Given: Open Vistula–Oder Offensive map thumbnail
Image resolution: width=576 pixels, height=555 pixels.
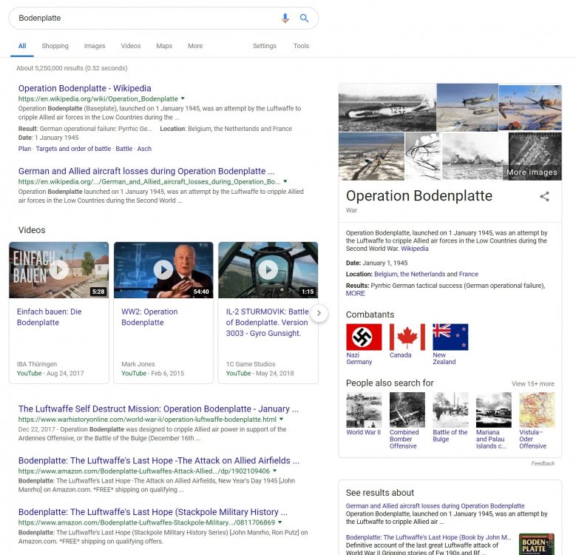Looking at the screenshot, I should (x=537, y=410).
